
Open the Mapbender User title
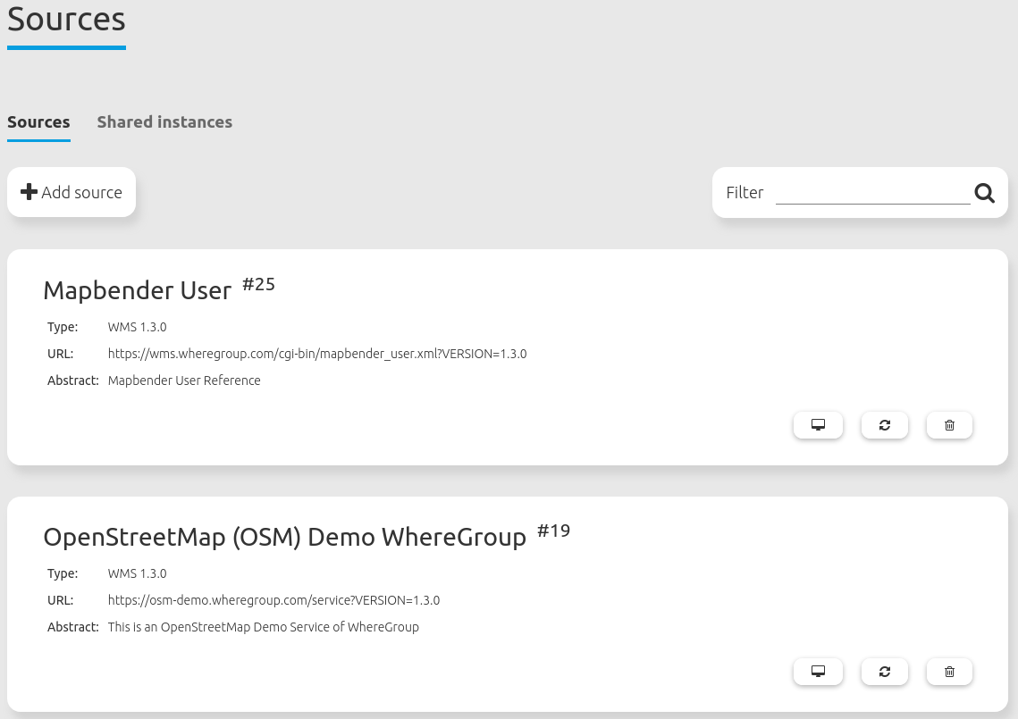tap(138, 290)
